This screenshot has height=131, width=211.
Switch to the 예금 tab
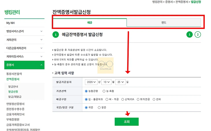90,23
